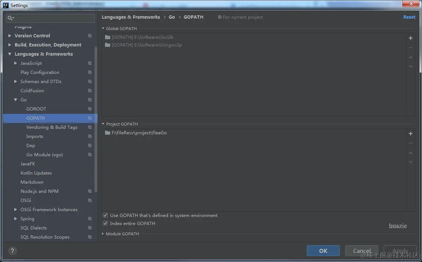
Task: Click move-up arrow in Project GOPATH list
Action: (x=410, y=153)
